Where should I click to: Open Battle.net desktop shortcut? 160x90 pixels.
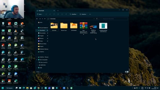click(x=3, y=53)
